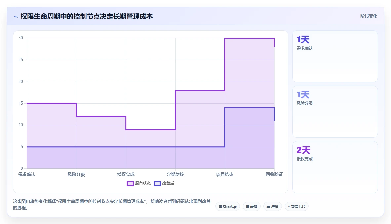Click the 需求确认 x-axis label
Screen dimensions: 391x224
pyautogui.click(x=27, y=175)
